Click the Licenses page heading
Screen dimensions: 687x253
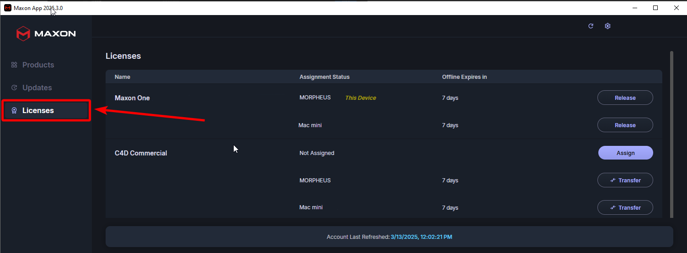123,56
